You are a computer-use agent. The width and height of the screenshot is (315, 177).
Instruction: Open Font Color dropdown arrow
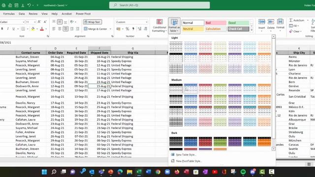pos(46,29)
